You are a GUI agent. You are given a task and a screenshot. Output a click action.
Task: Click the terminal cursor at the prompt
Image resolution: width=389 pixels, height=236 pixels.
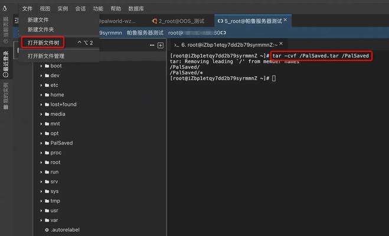point(274,78)
